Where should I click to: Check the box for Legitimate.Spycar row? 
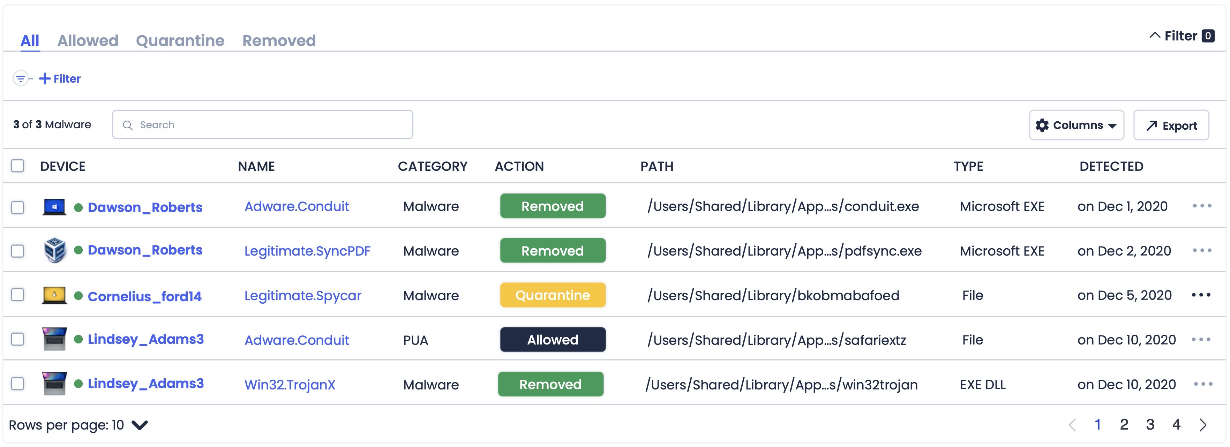pos(18,295)
